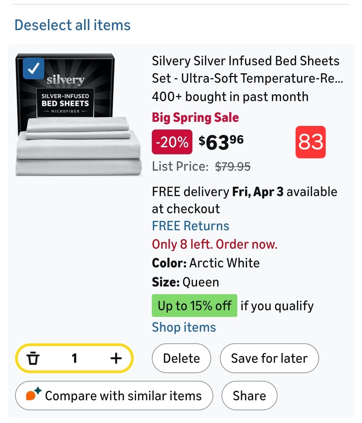
Task: Tap the Up to 15% off badge
Action: click(194, 306)
